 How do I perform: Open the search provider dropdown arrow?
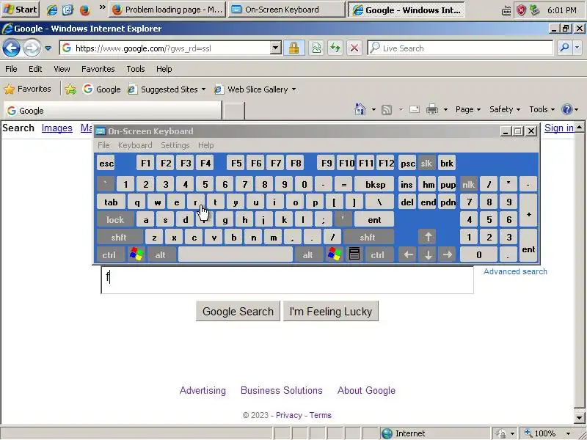(x=577, y=48)
